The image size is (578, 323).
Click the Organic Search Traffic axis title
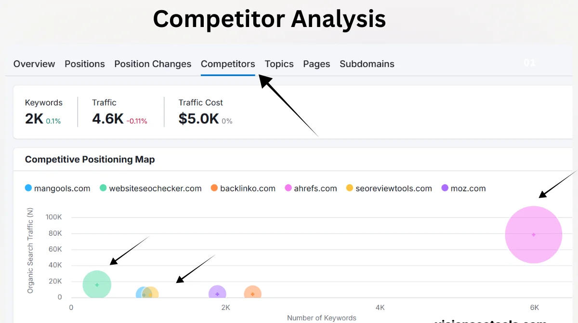[x=30, y=251]
